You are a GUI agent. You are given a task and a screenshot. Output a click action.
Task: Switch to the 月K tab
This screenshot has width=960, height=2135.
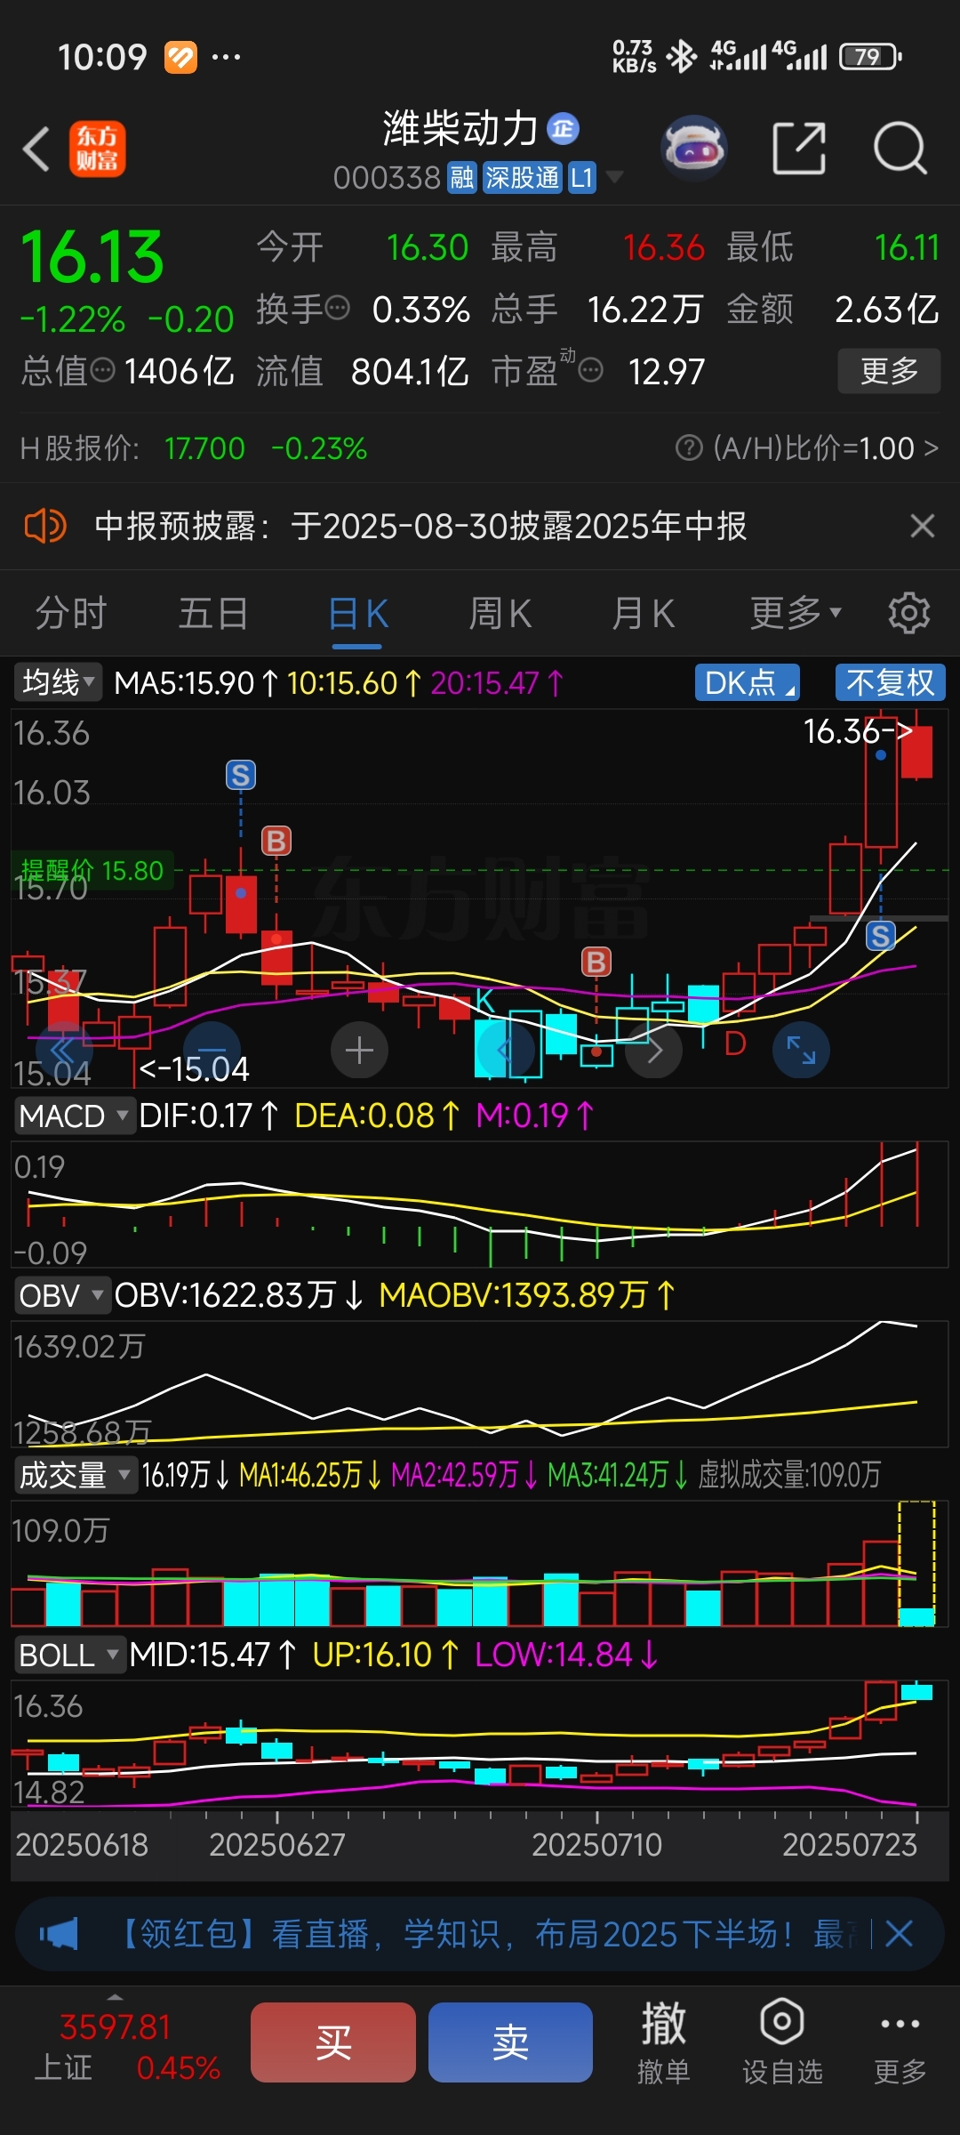click(x=643, y=613)
